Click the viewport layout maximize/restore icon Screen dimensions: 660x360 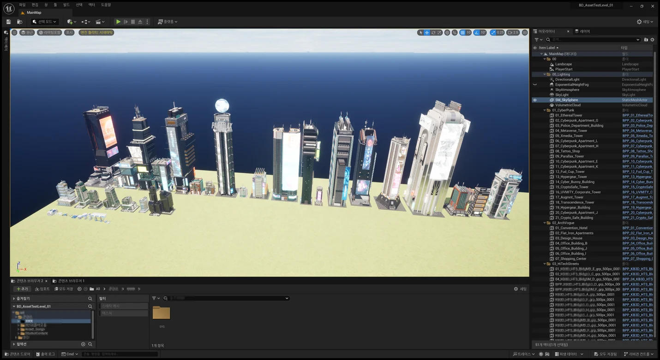pyautogui.click(x=525, y=33)
